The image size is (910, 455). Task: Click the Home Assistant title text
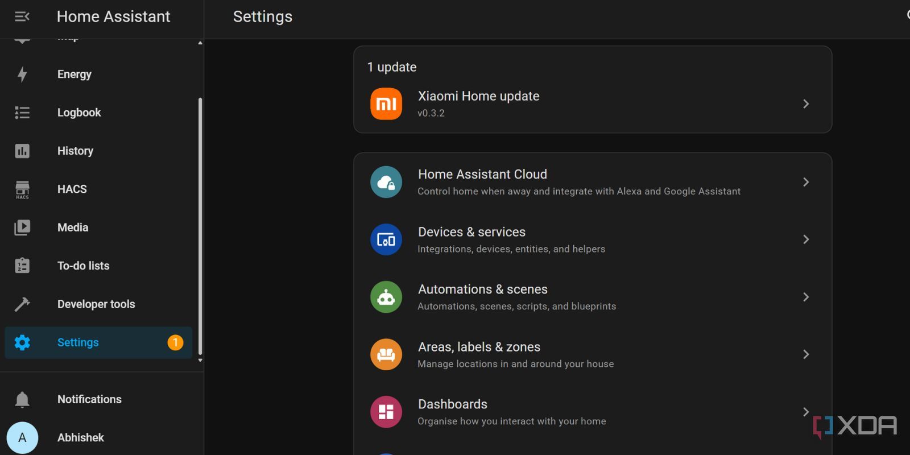click(x=113, y=16)
